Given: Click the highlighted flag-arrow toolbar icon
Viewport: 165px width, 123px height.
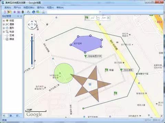Looking at the screenshot, I should (x=9, y=12).
